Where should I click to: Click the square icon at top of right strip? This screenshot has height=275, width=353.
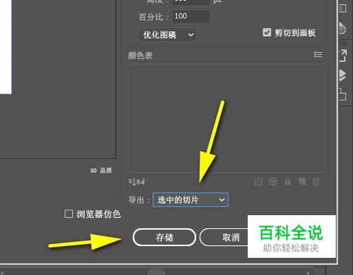click(343, 8)
